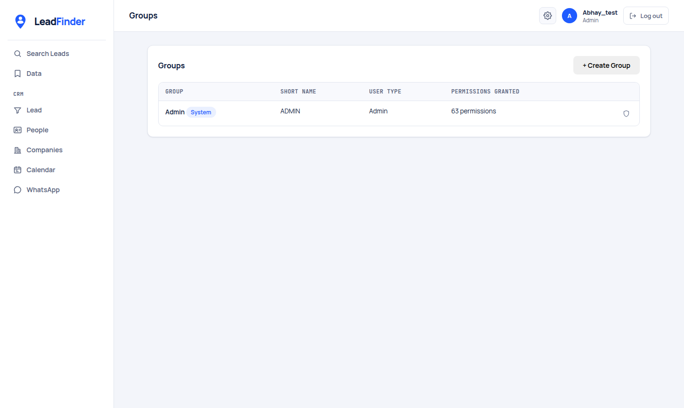Viewport: 684px width, 408px height.
Task: Open settings via the gear icon
Action: pyautogui.click(x=548, y=16)
